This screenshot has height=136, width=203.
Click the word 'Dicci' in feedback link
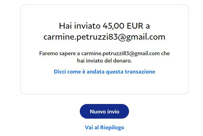click(60, 72)
